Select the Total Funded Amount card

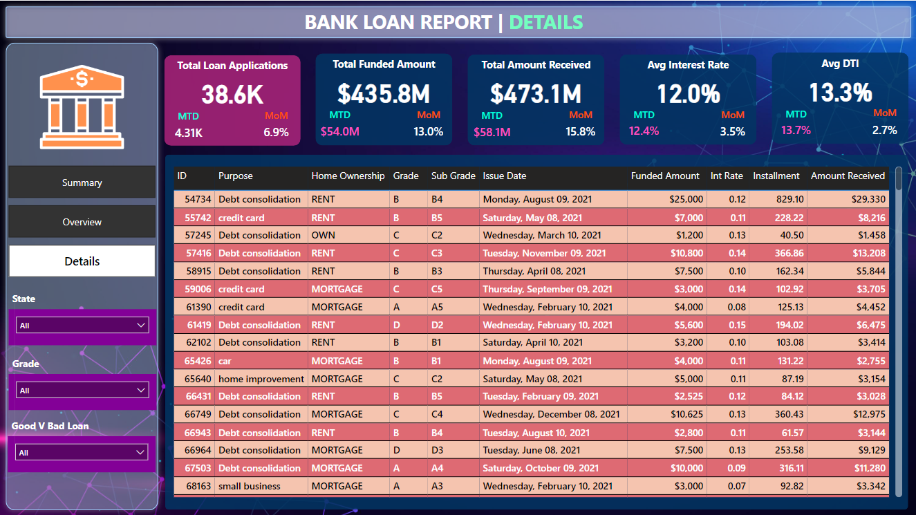pyautogui.click(x=384, y=100)
